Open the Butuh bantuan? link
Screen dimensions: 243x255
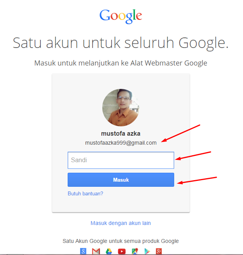click(85, 193)
